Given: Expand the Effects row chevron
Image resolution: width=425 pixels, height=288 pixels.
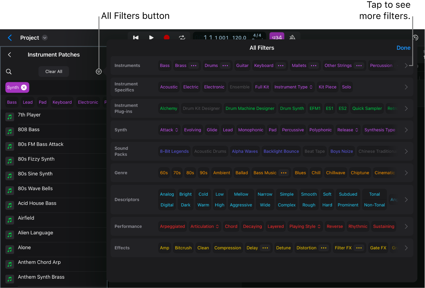Looking at the screenshot, I should click(x=406, y=248).
